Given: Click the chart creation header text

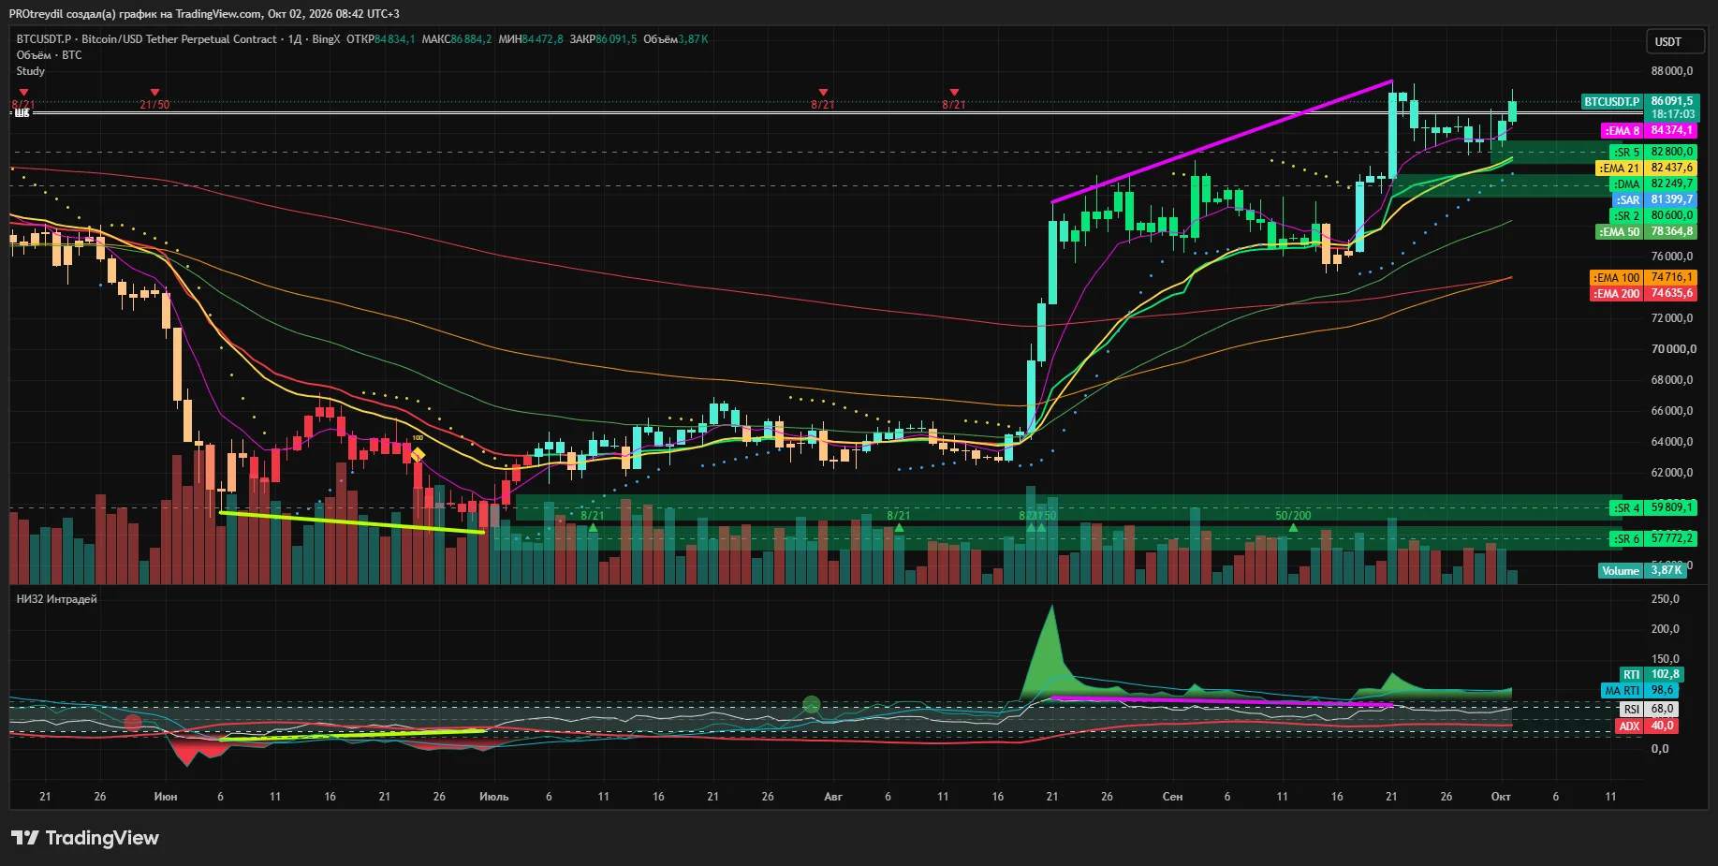Looking at the screenshot, I should coord(204,13).
